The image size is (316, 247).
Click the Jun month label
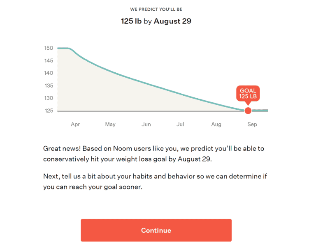click(146, 124)
